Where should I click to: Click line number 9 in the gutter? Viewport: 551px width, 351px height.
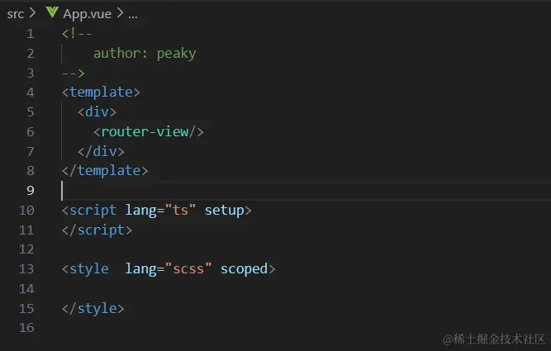pos(31,191)
